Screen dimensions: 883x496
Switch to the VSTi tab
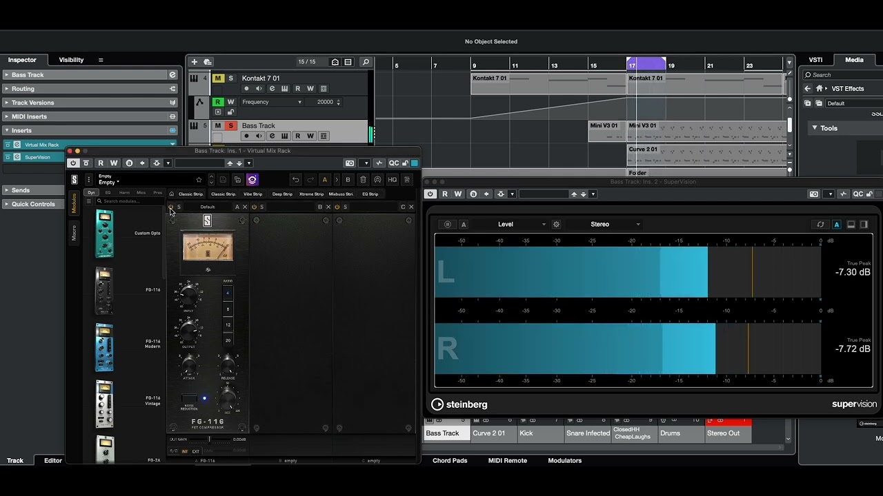click(815, 60)
